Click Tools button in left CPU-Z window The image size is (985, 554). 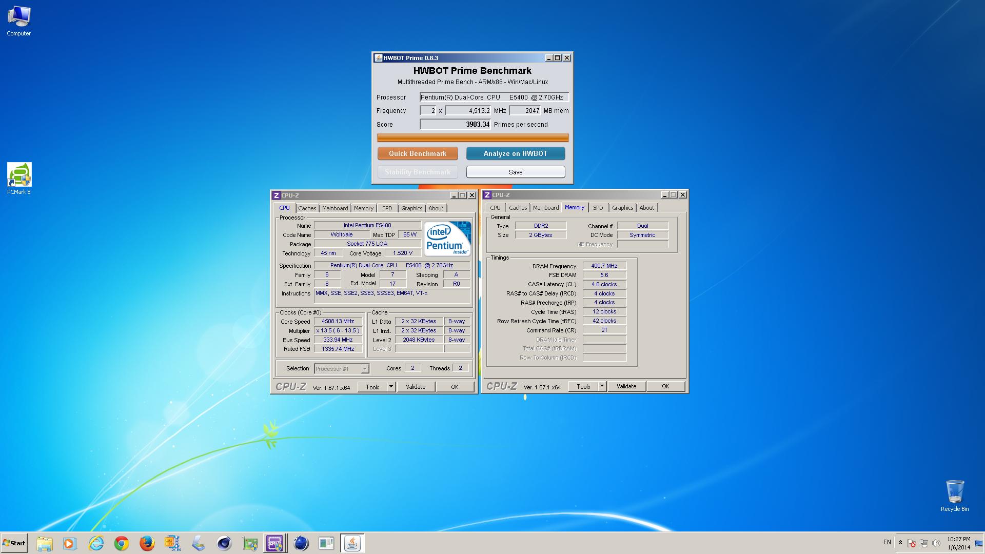(372, 387)
